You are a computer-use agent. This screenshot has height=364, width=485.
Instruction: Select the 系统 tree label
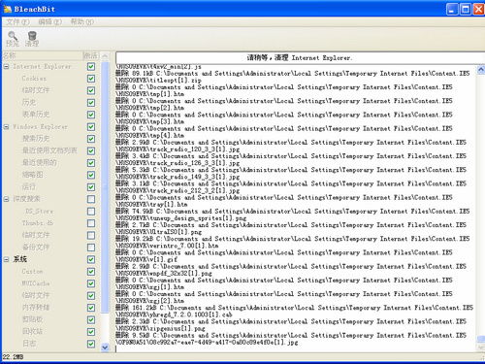(x=19, y=259)
